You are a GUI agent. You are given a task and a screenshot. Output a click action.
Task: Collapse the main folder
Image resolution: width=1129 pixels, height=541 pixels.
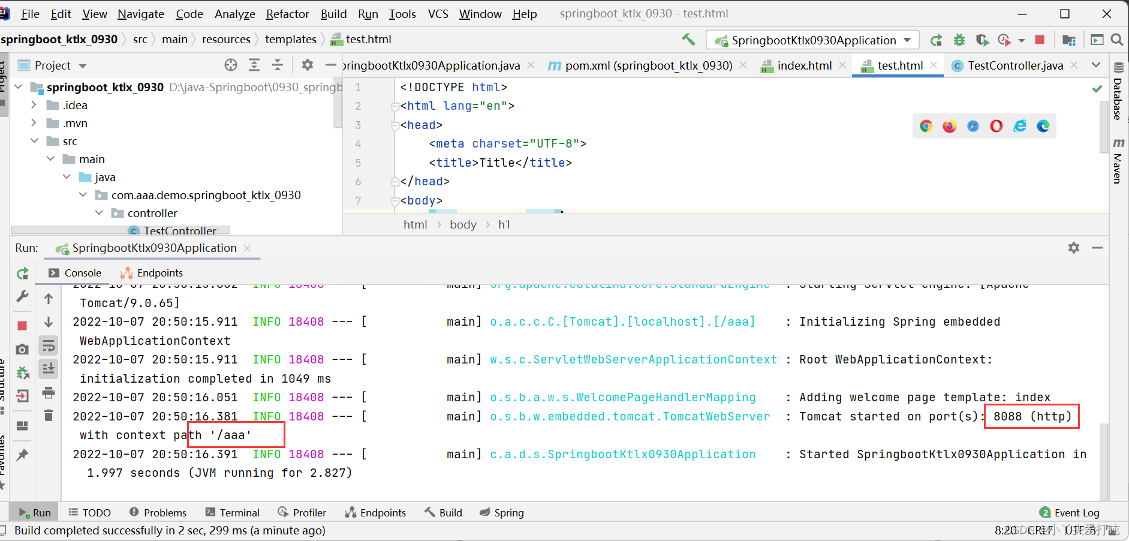[x=50, y=159]
